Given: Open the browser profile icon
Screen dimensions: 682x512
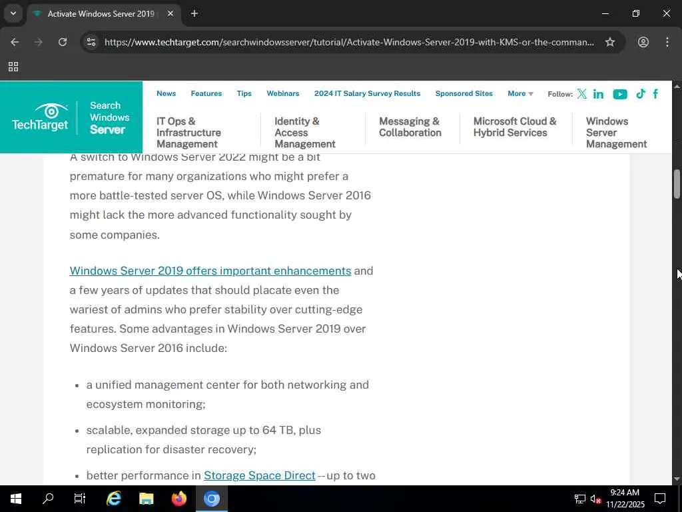Looking at the screenshot, I should tap(643, 42).
